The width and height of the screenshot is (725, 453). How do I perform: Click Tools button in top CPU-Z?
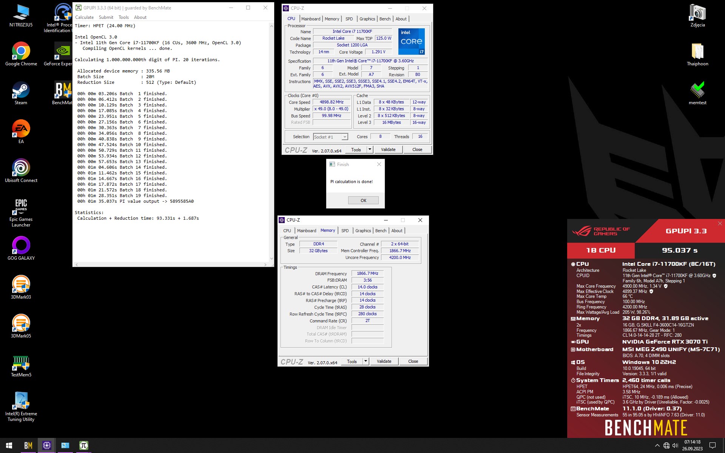pos(356,149)
